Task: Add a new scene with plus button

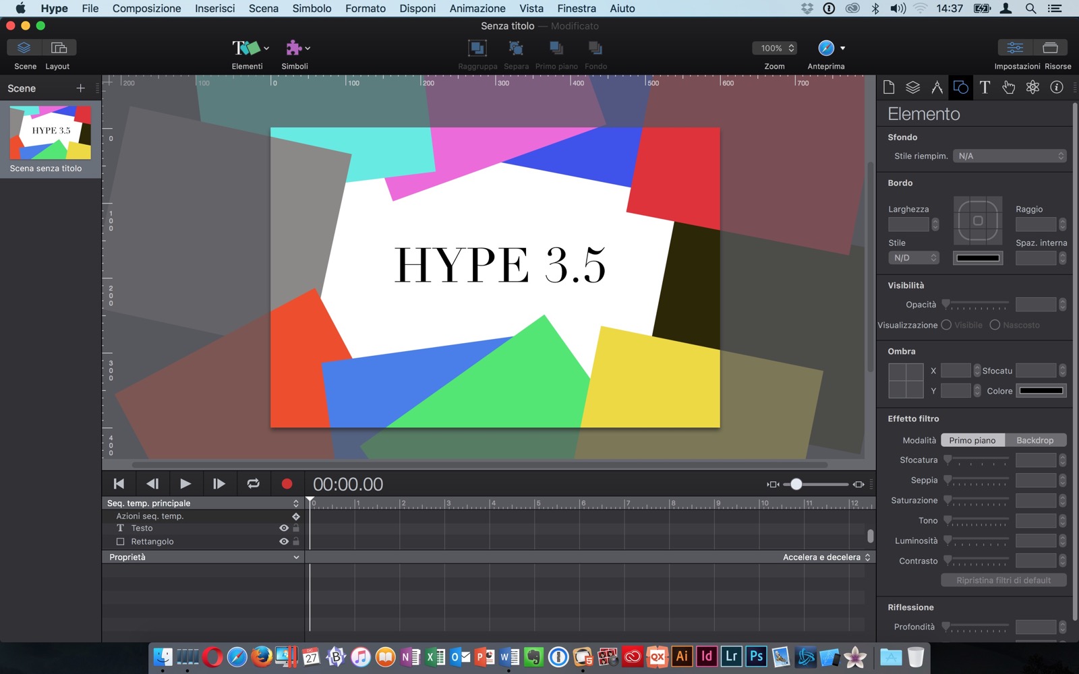Action: 81,88
